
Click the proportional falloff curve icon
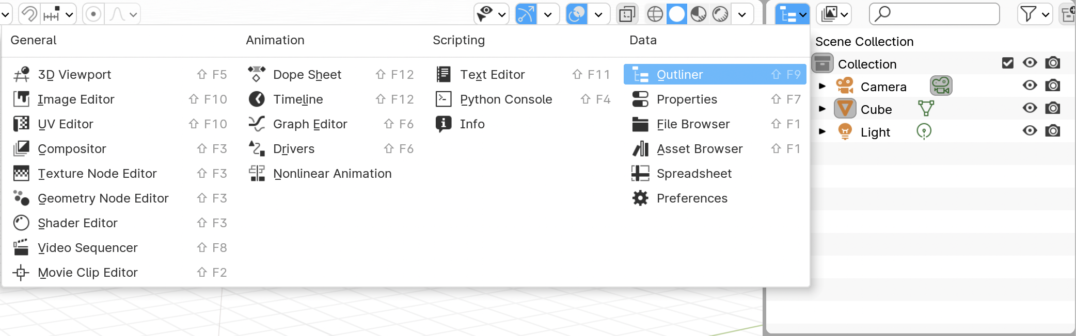117,14
